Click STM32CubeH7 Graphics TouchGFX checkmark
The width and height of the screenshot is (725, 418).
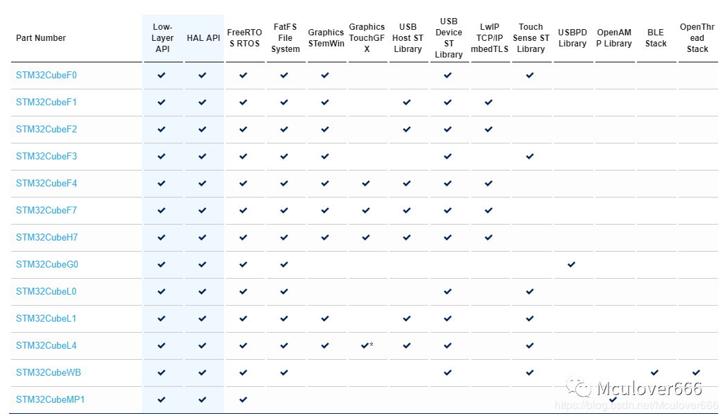[x=366, y=237]
